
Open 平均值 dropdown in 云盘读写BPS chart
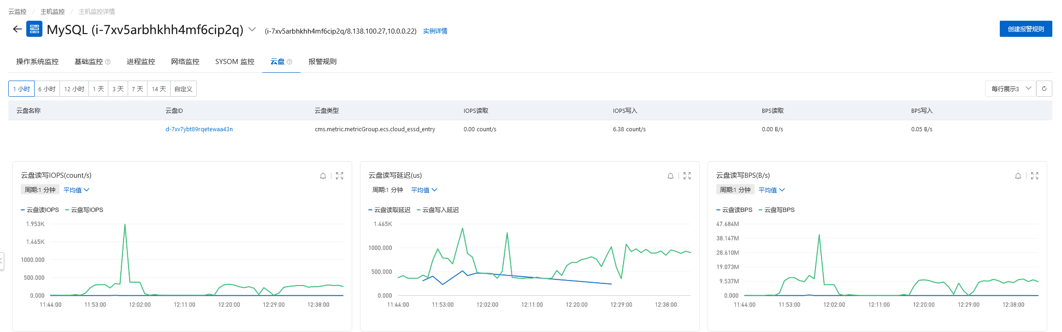(x=772, y=190)
